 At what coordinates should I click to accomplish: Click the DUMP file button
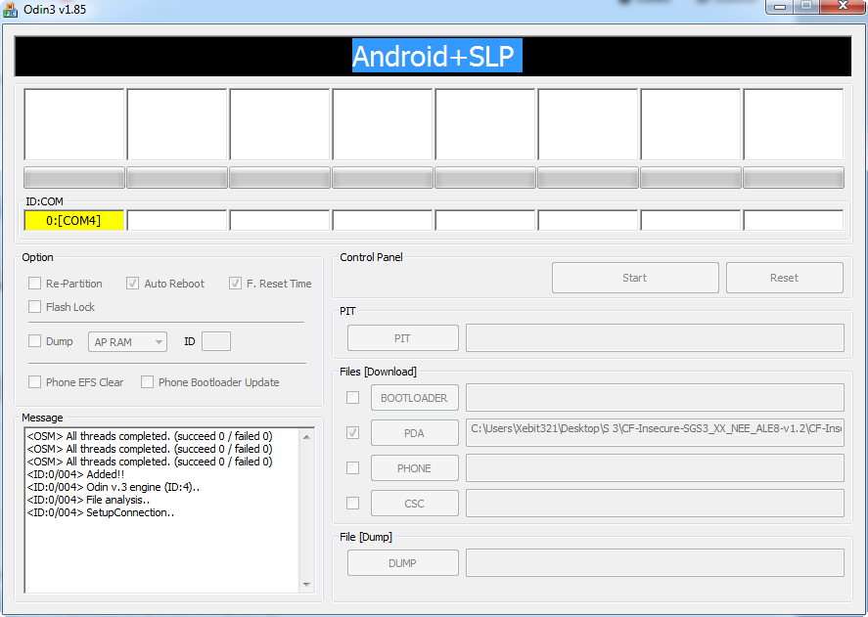point(403,563)
